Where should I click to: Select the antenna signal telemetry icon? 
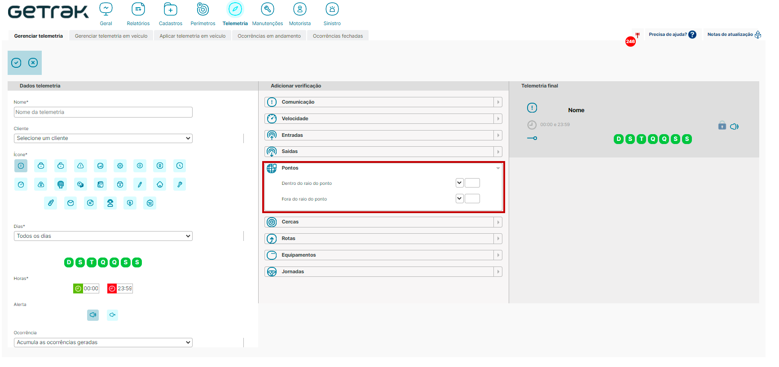(61, 184)
